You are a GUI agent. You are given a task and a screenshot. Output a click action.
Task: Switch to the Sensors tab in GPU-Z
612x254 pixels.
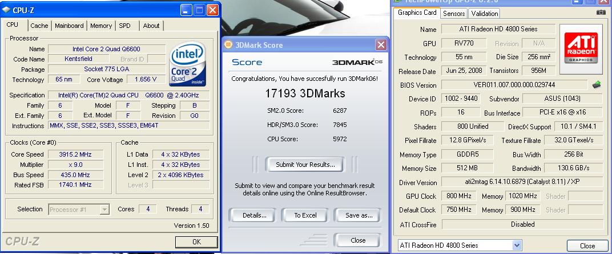[454, 13]
